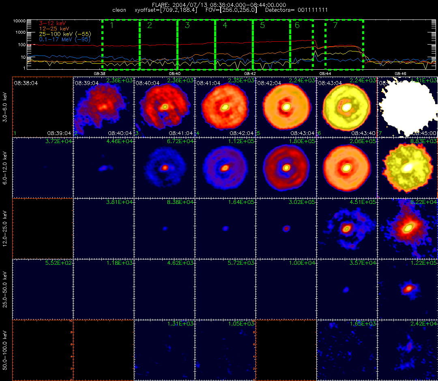This screenshot has height=381, width=438.
Task: Click the 3.0-6.0 keV row label
Action: pyautogui.click(x=5, y=107)
